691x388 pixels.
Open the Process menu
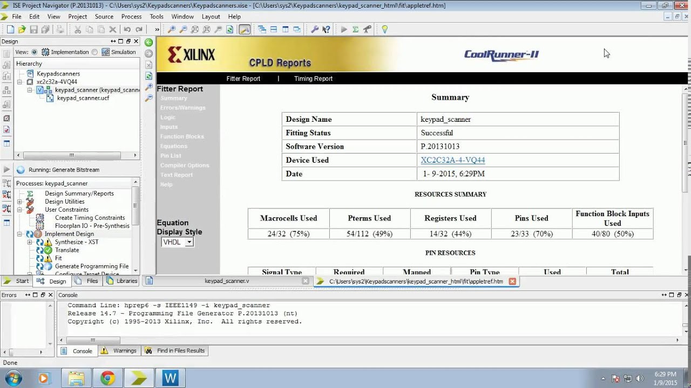point(132,17)
